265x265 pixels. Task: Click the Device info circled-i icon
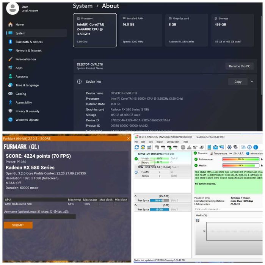tap(79, 82)
